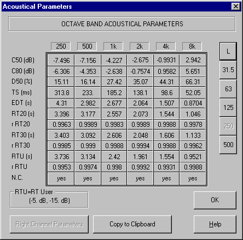Select the 31.5 Hz band button
This screenshot has width=243, height=240.
tap(228, 70)
